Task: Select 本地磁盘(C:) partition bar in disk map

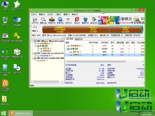Action: coord(60,30)
